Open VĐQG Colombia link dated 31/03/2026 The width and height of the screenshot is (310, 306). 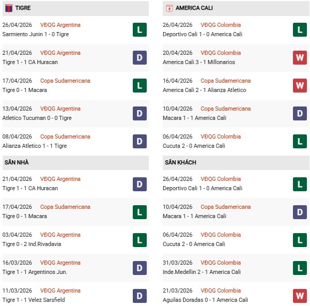coord(221,263)
